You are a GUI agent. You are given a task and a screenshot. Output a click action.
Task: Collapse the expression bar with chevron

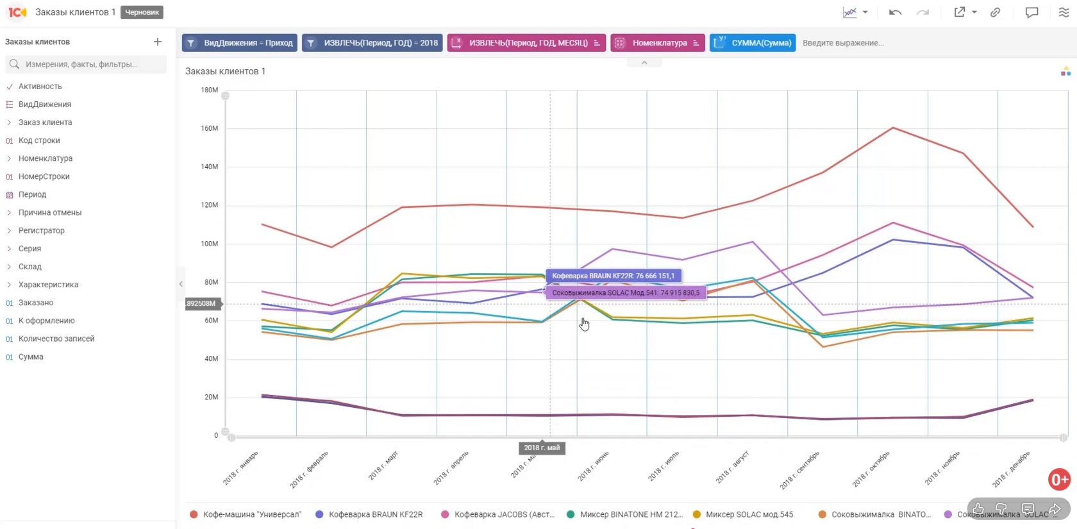(644, 63)
